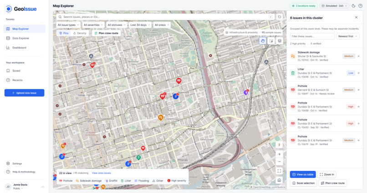Zoom in with the plus map control
This screenshot has width=367, height=193.
(279, 154)
